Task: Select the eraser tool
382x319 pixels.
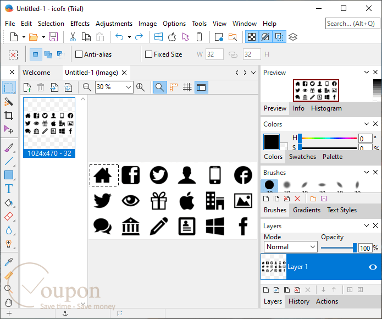Action: coord(9,216)
